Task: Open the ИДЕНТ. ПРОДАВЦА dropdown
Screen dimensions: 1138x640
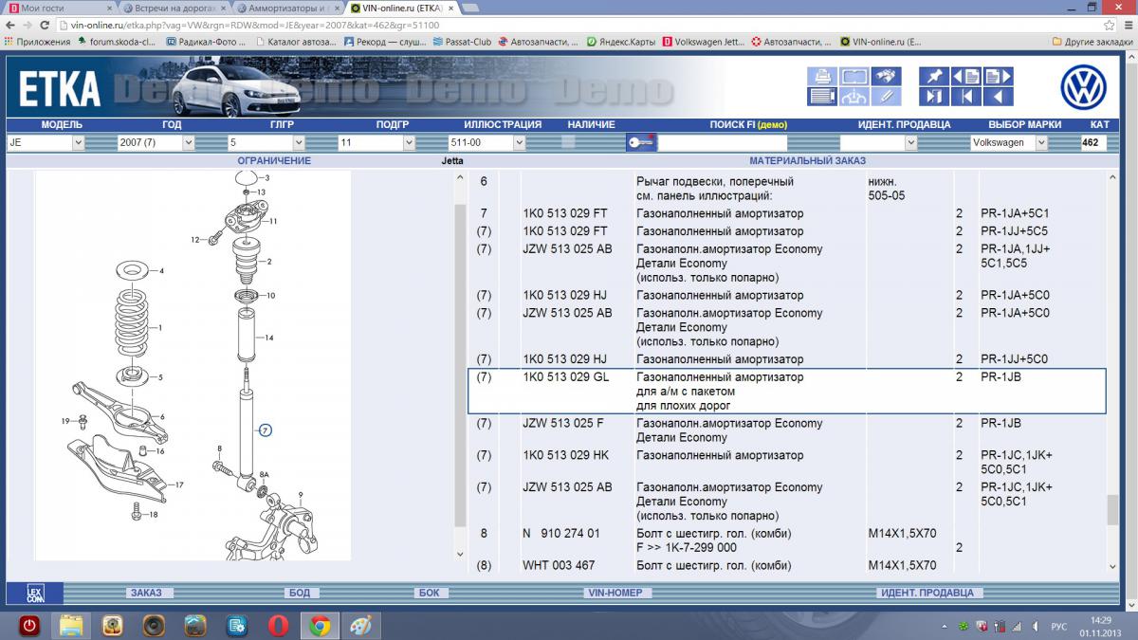Action: point(879,143)
